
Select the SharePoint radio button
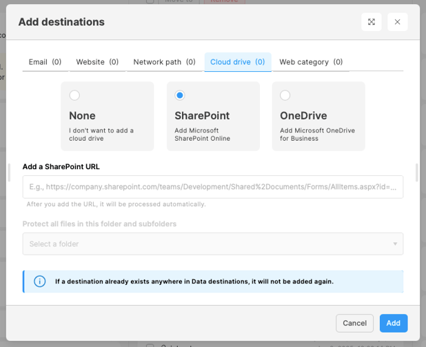click(x=180, y=95)
